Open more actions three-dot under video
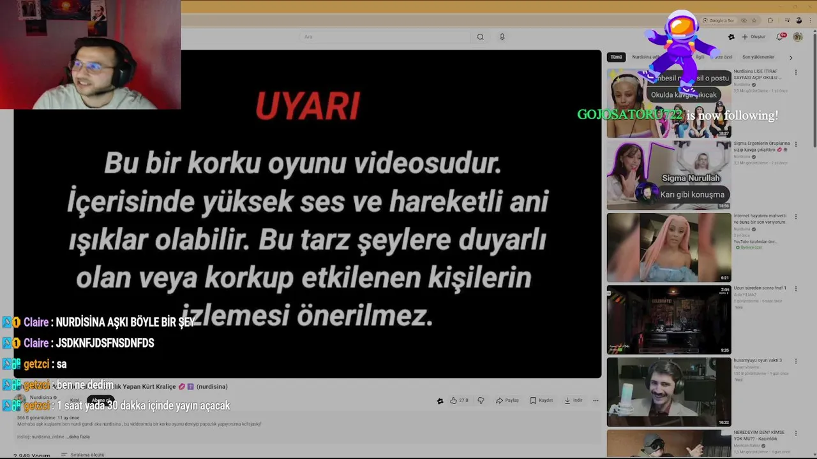The width and height of the screenshot is (817, 459). [x=596, y=400]
